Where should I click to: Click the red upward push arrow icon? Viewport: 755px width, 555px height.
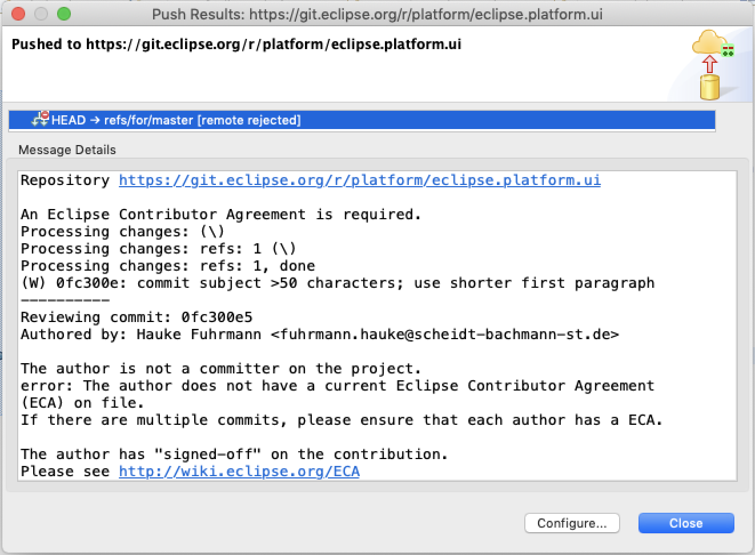709,63
